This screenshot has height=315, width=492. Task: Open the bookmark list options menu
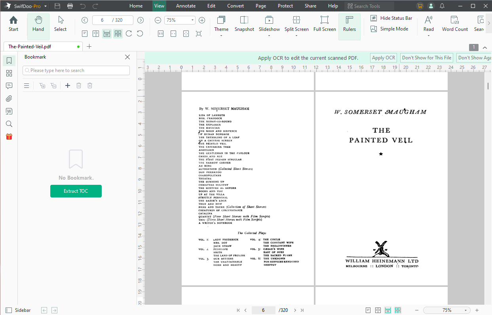pyautogui.click(x=27, y=85)
